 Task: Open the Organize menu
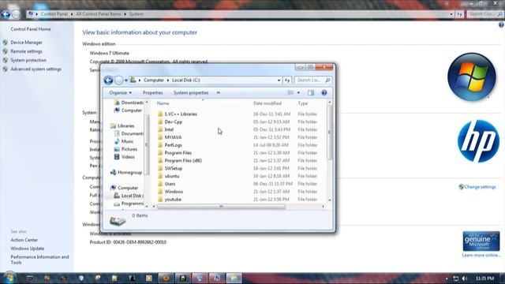[x=121, y=93]
